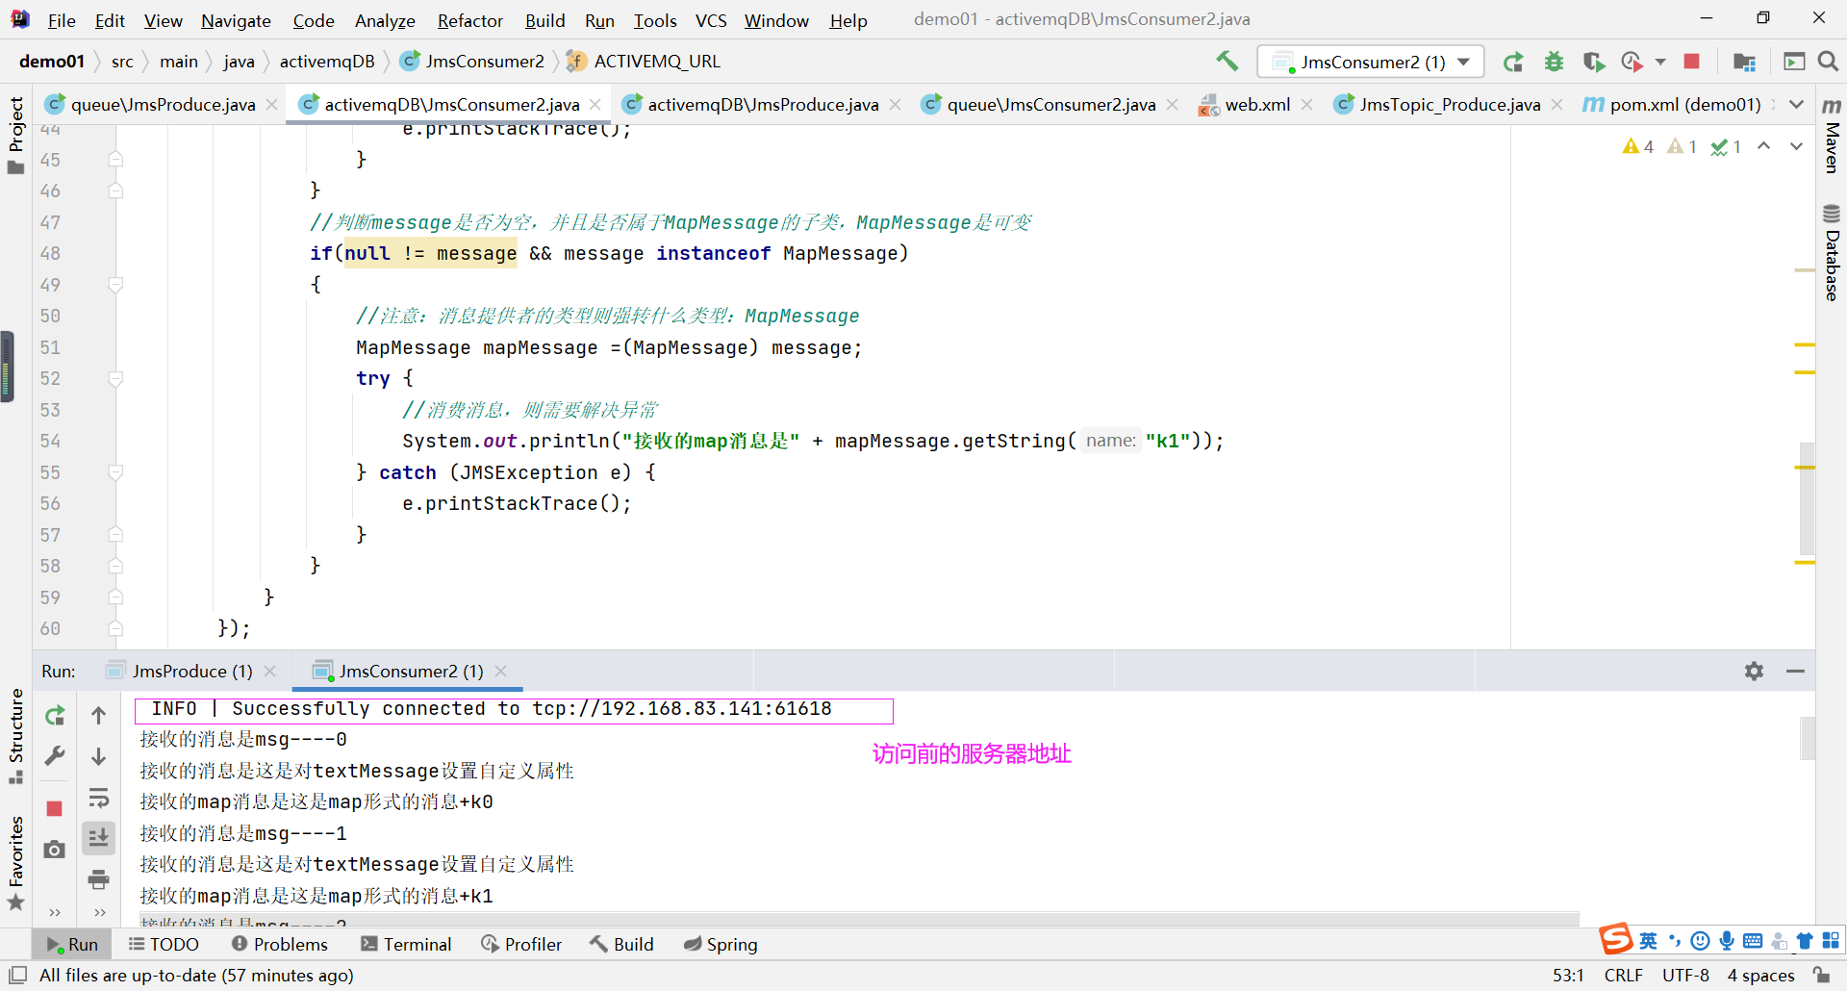Viewport: 1847px width, 991px height.
Task: Hide the Run tool window
Action: coord(1795,671)
